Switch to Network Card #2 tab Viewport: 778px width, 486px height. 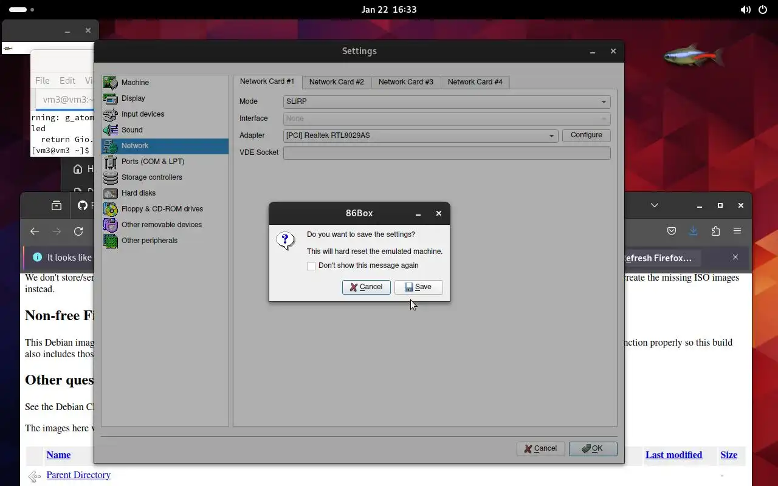[336, 82]
